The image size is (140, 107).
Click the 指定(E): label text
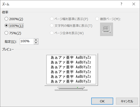pos(11,42)
